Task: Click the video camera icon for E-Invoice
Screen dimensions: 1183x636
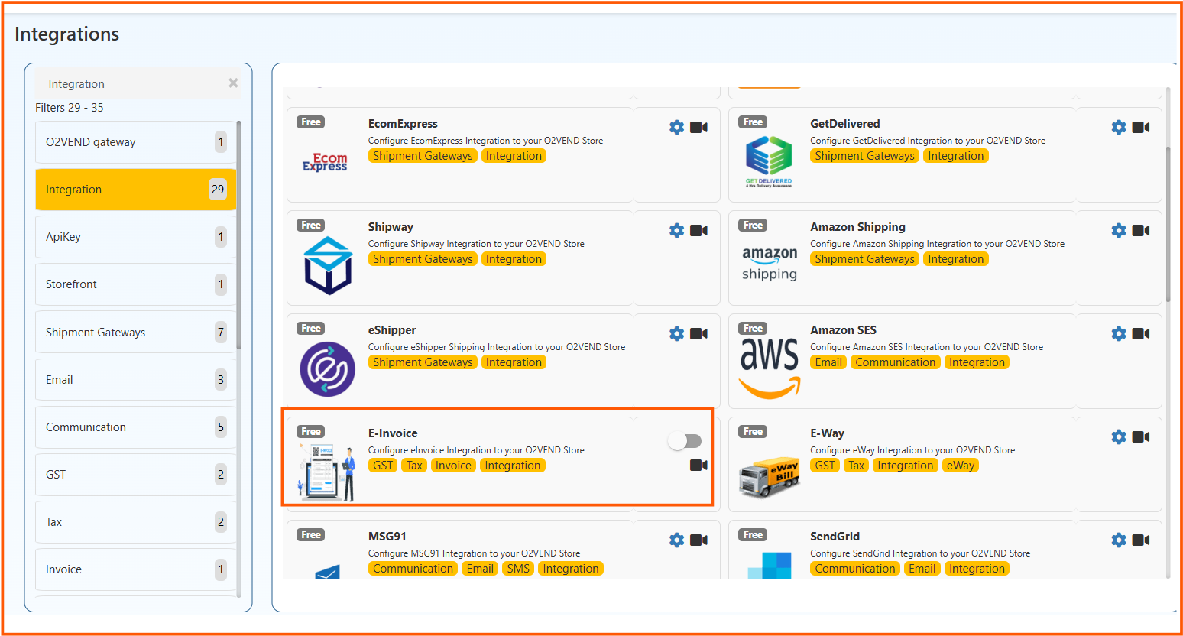Action: pos(698,465)
